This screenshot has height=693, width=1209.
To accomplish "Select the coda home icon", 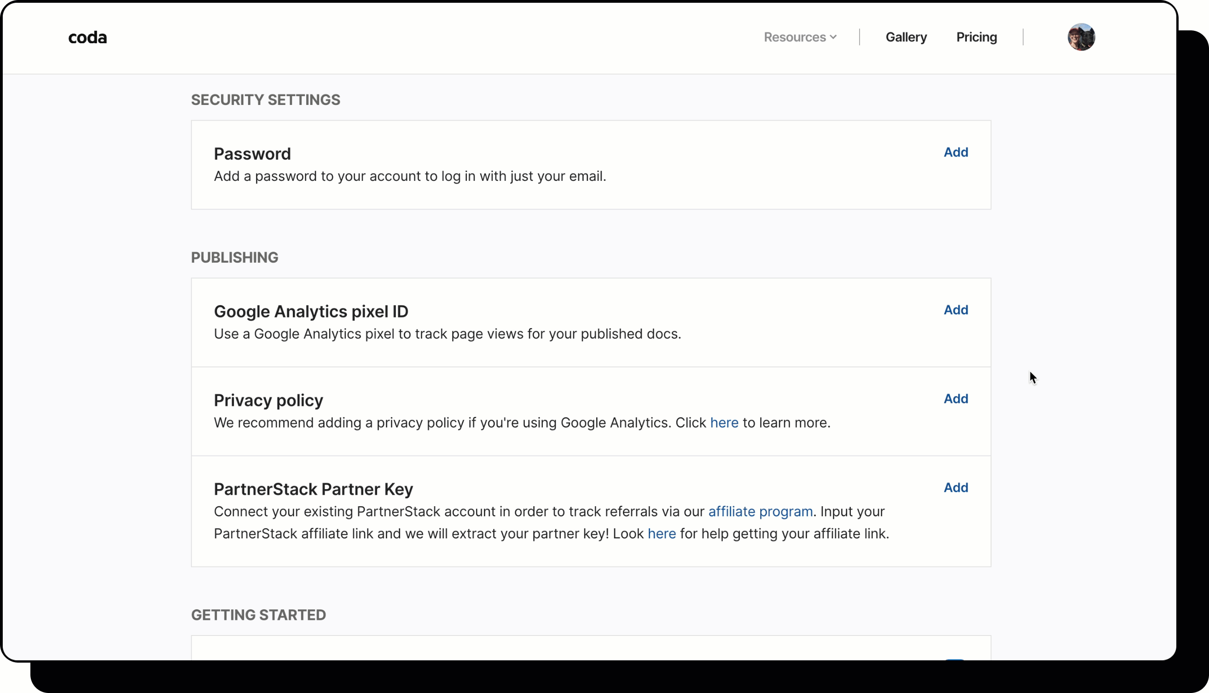I will [x=87, y=37].
